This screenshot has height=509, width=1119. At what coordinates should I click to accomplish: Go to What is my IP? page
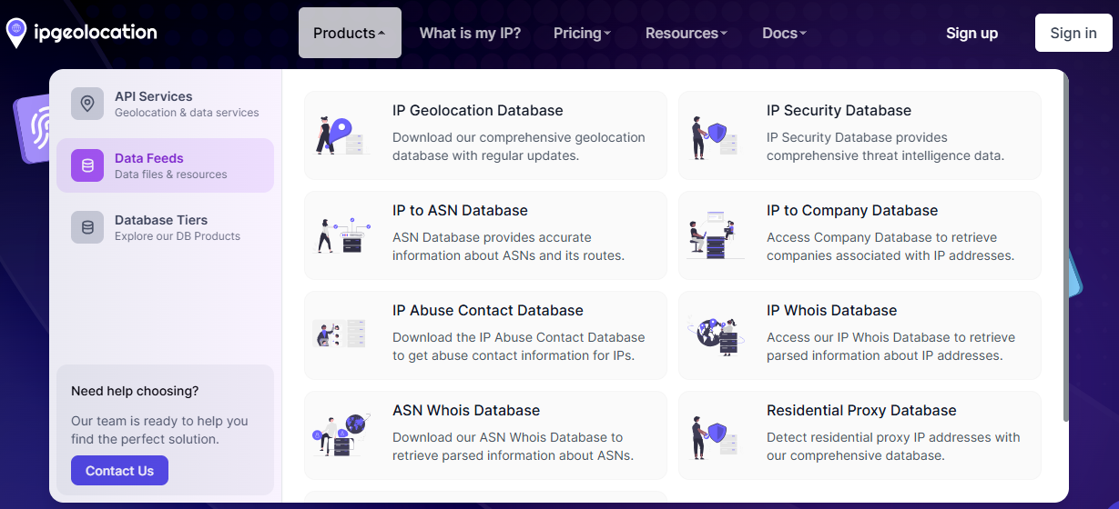coord(470,33)
